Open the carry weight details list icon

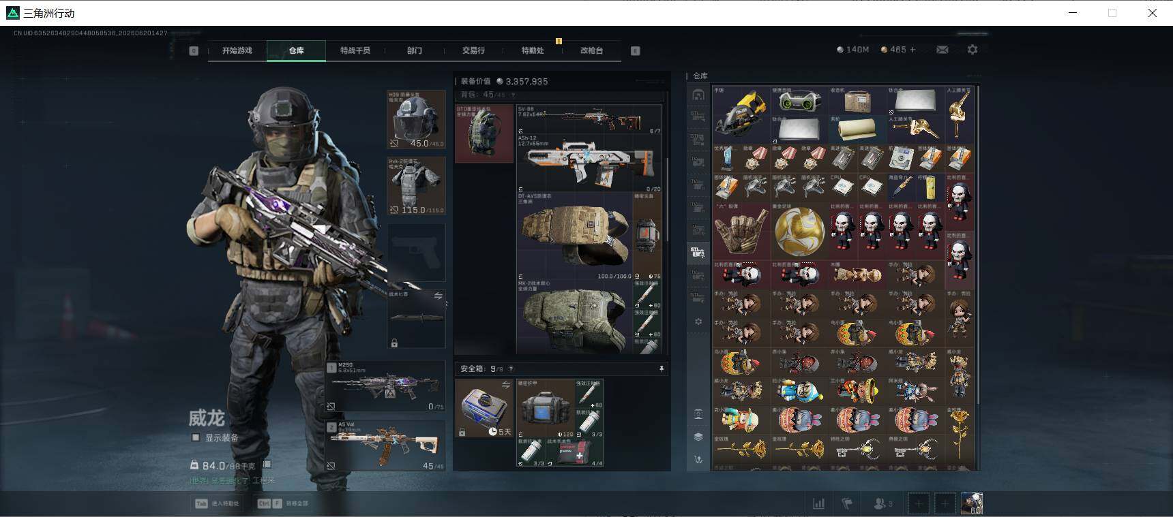[267, 465]
